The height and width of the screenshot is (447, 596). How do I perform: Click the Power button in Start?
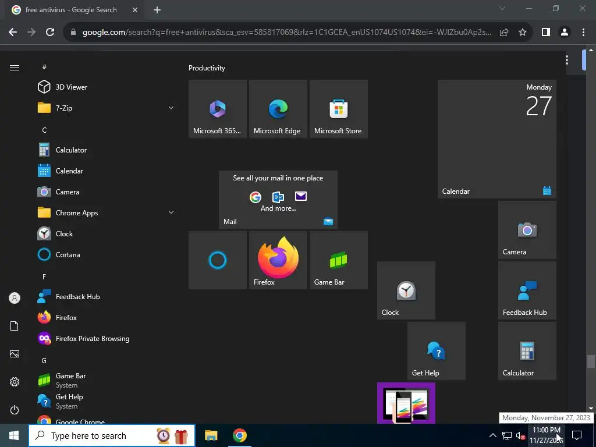15,410
